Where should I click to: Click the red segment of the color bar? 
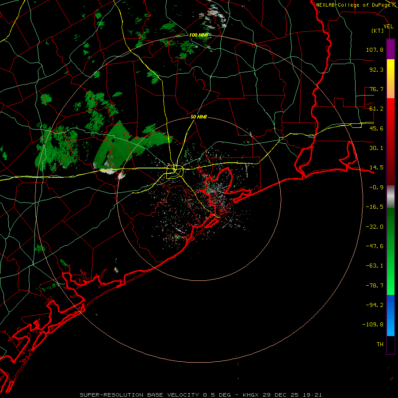click(x=390, y=142)
